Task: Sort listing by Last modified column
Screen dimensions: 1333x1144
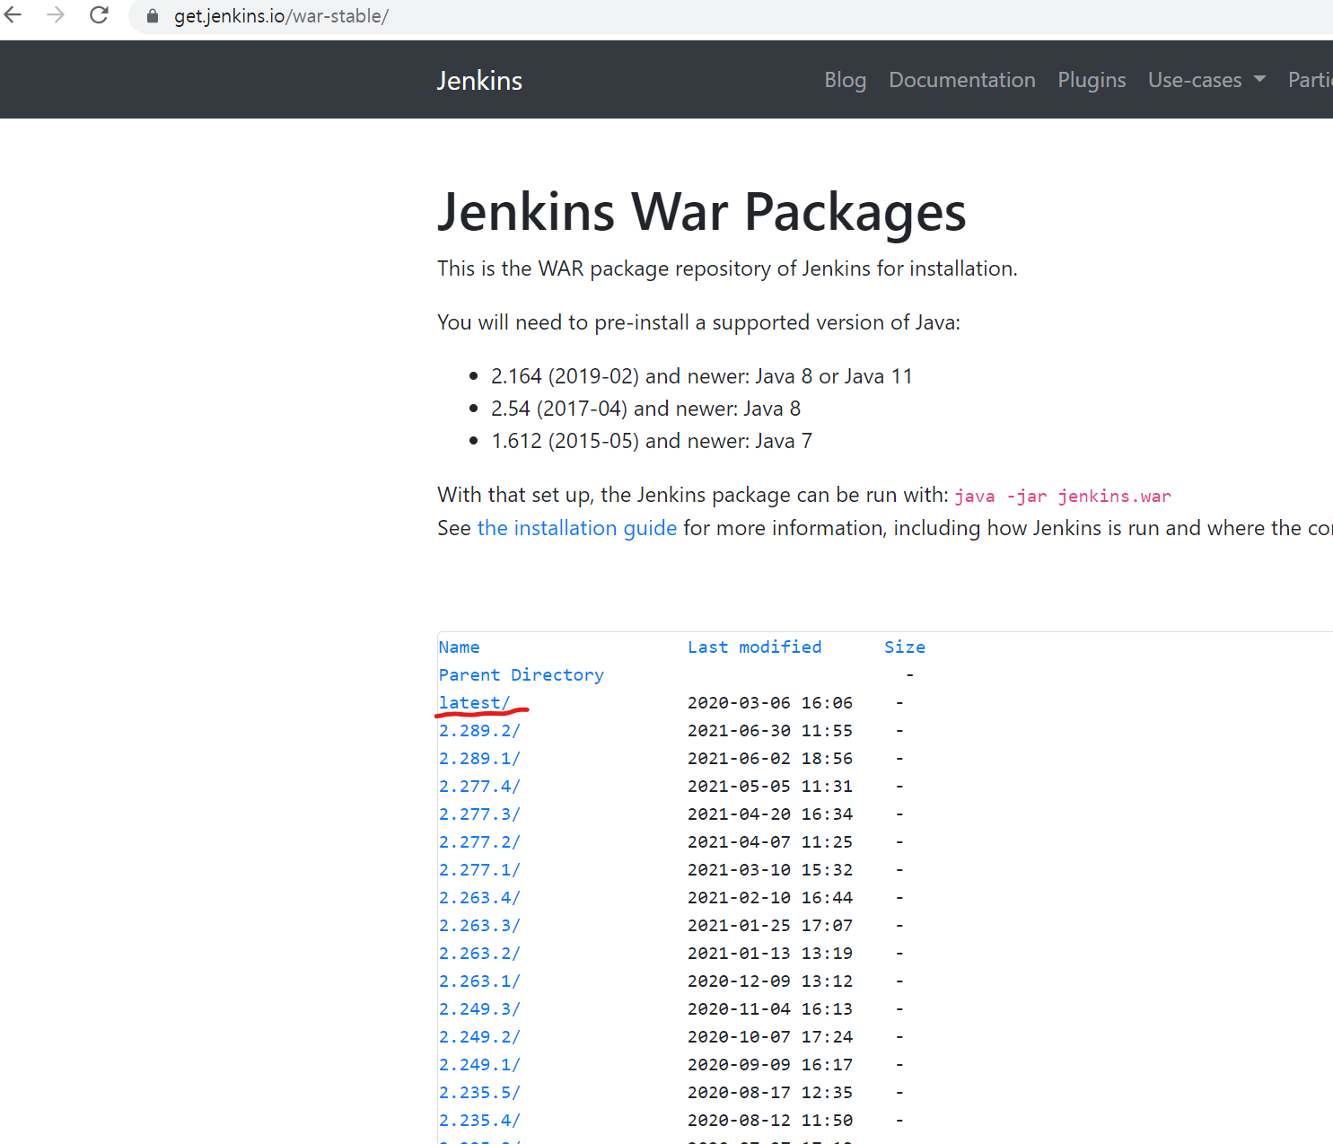Action: coord(754,647)
